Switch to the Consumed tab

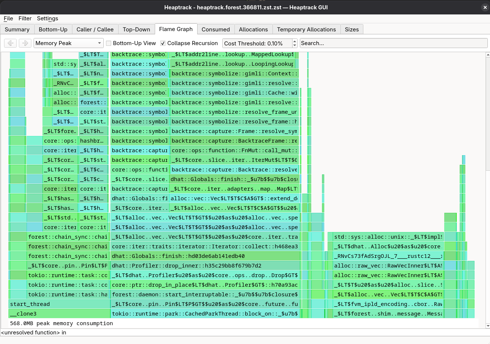point(216,30)
